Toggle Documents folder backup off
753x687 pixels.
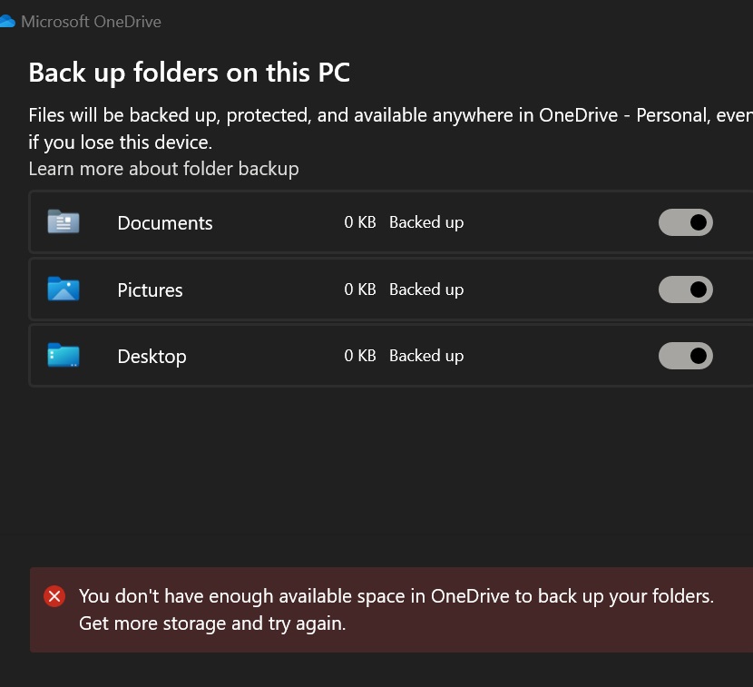686,222
